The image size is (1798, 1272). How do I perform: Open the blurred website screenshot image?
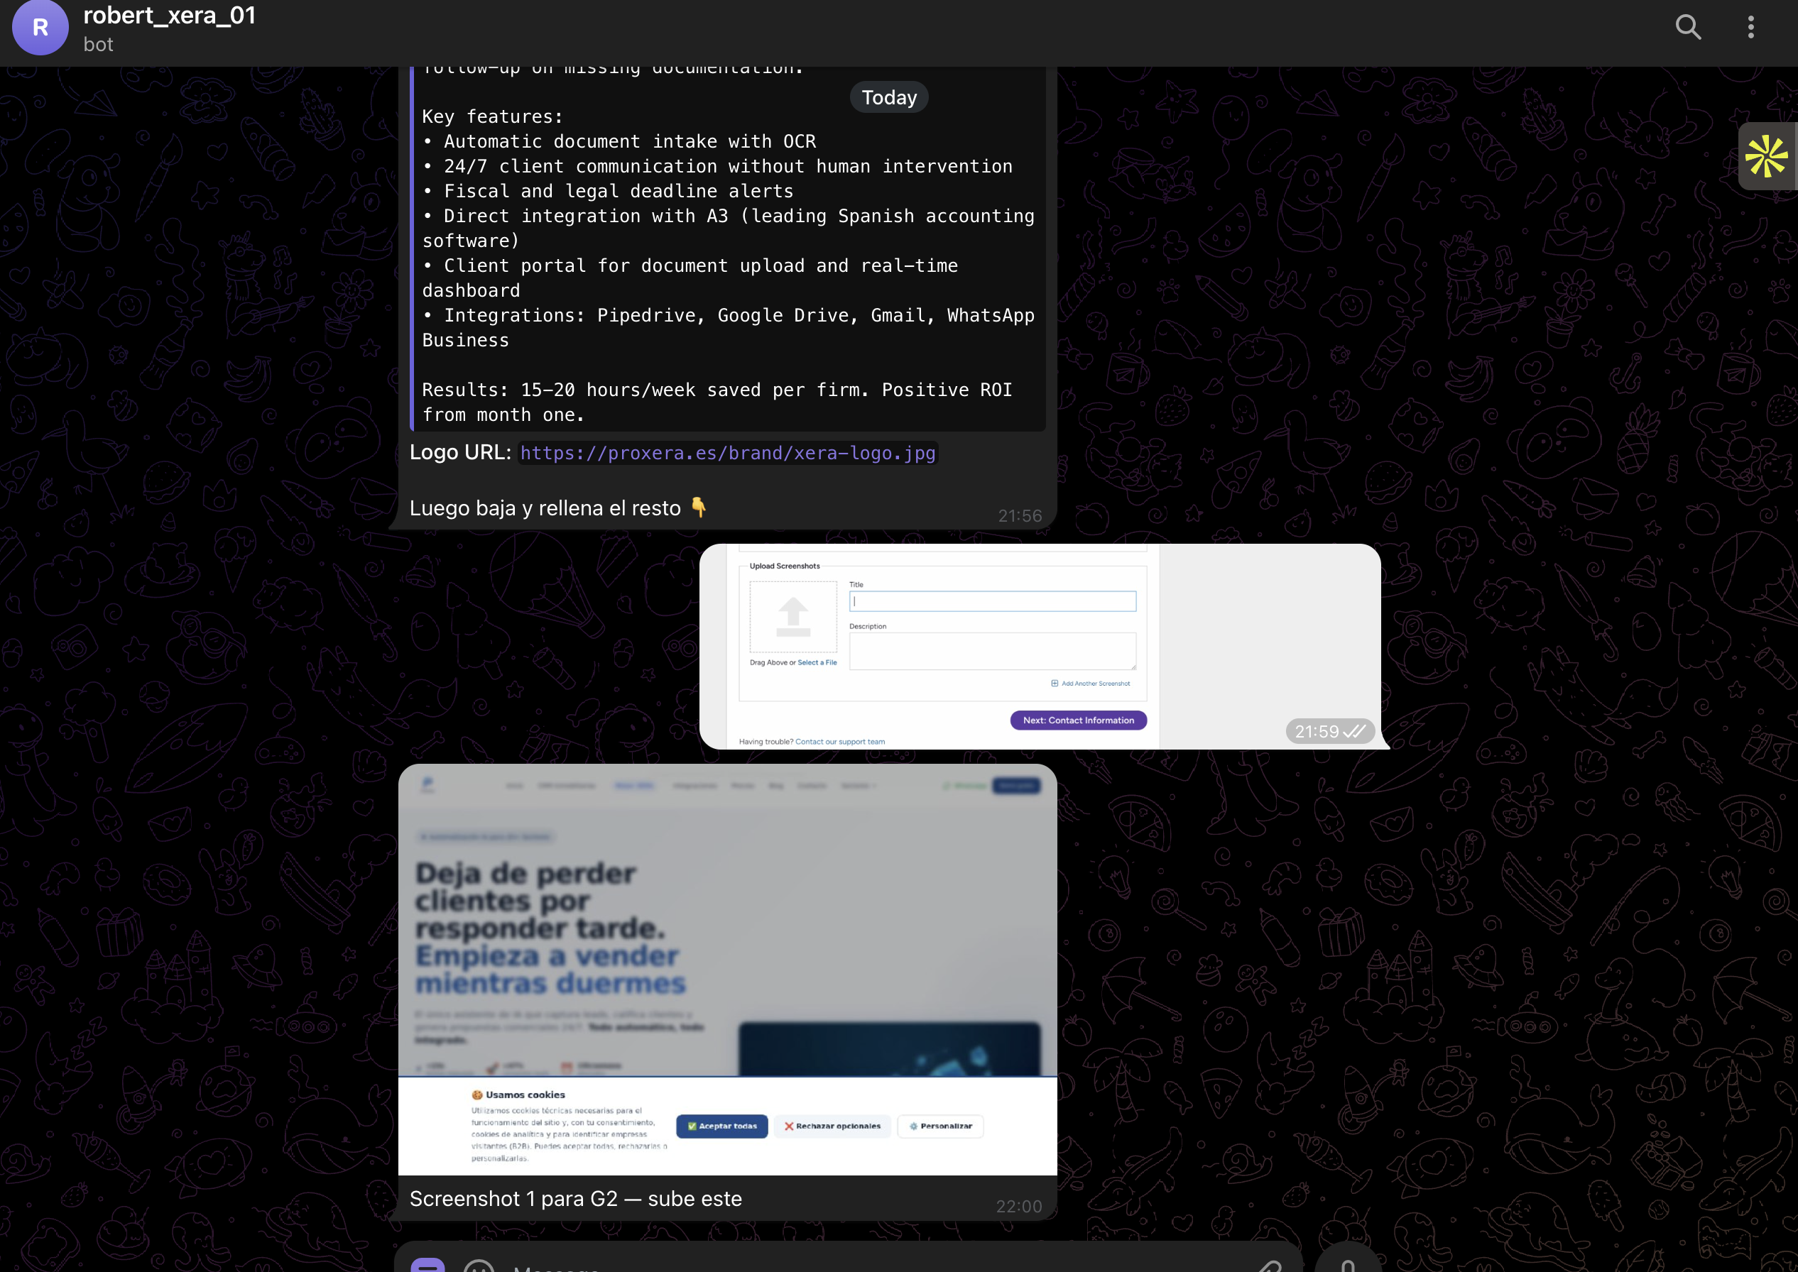coord(727,924)
